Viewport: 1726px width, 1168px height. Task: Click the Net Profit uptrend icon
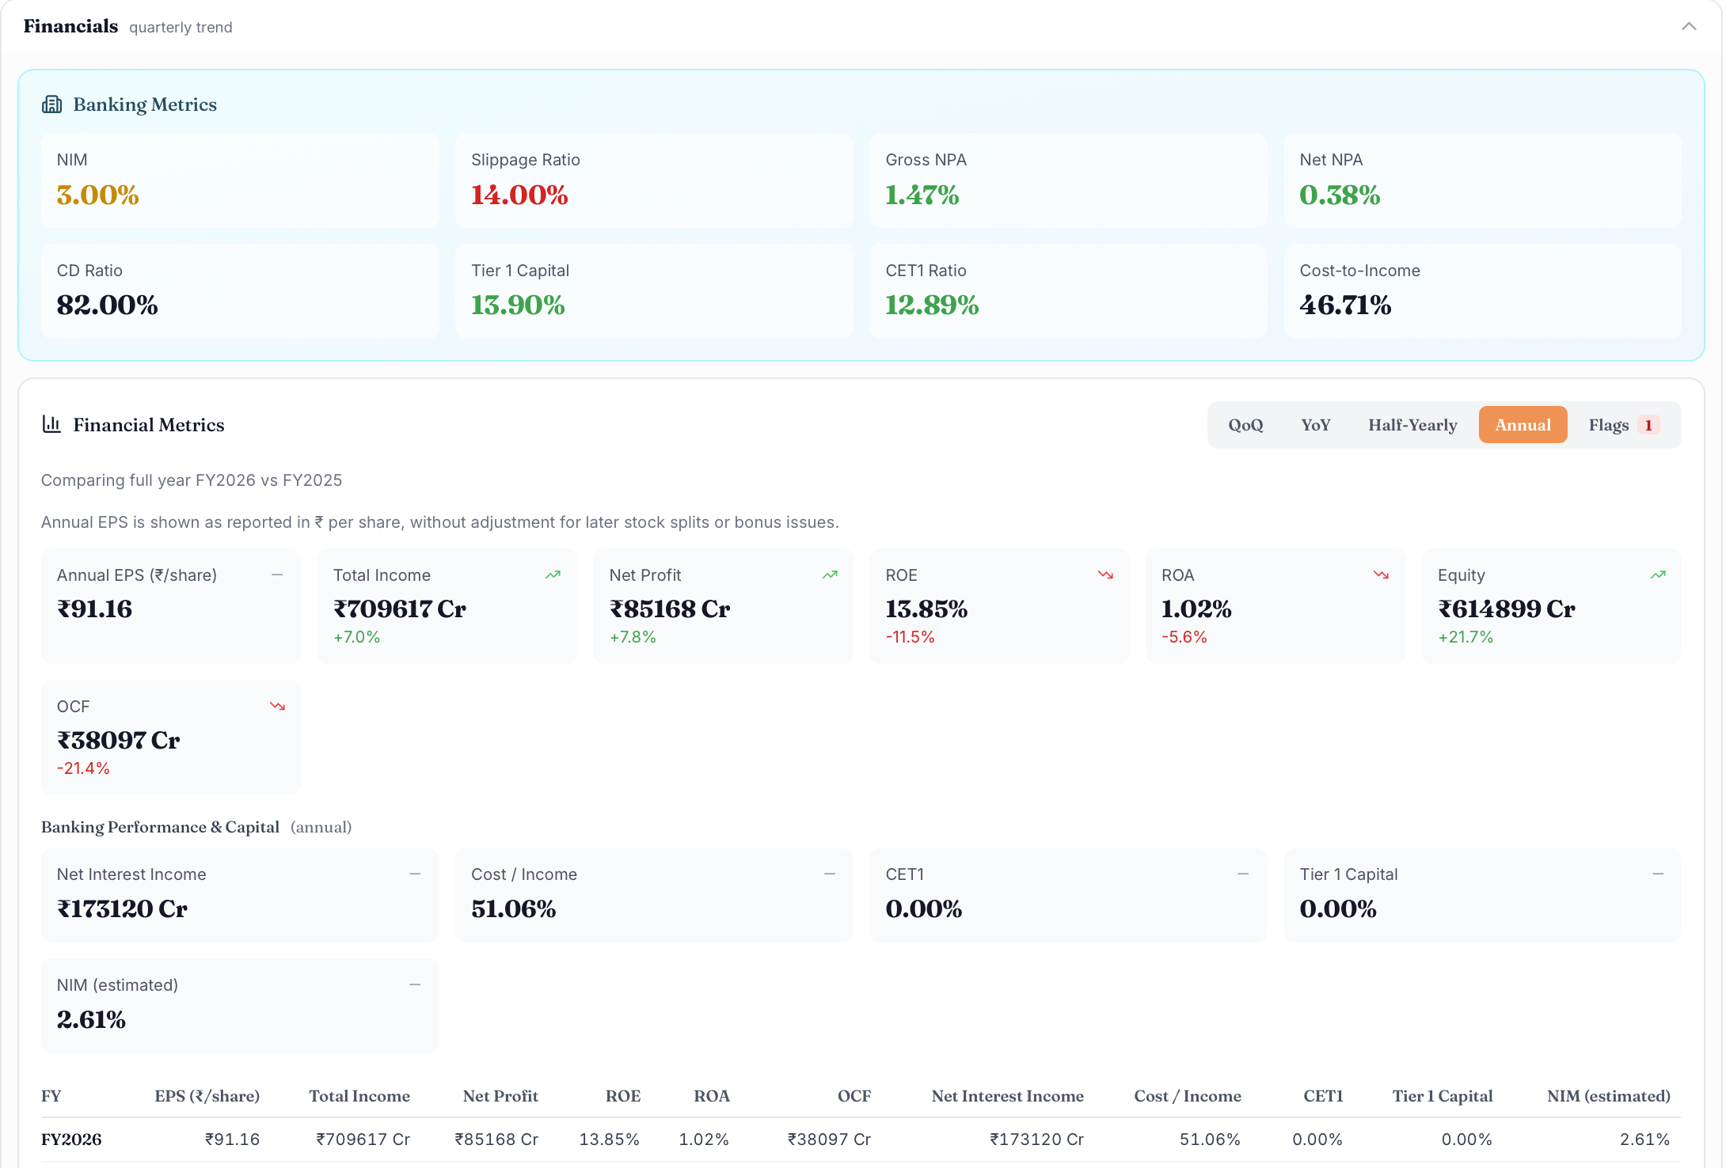[830, 575]
